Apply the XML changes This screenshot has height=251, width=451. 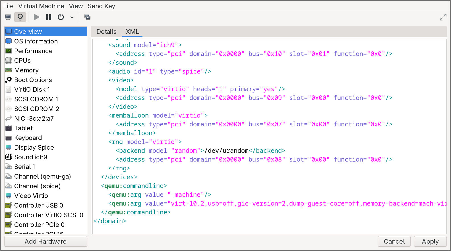coord(430,241)
